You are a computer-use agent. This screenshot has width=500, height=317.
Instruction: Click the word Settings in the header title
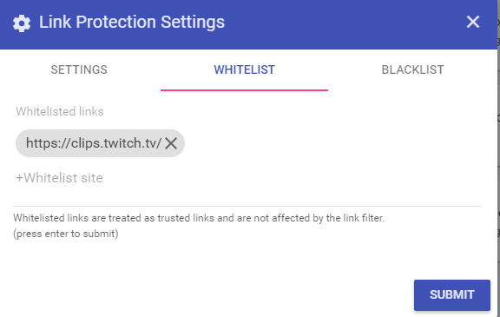tap(193, 22)
